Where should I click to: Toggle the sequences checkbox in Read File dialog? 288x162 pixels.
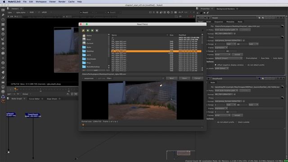coord(83,78)
